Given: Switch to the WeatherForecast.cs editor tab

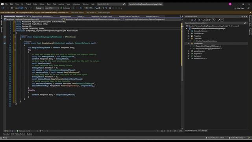Looking at the screenshot, I should pyautogui.click(x=152, y=17).
